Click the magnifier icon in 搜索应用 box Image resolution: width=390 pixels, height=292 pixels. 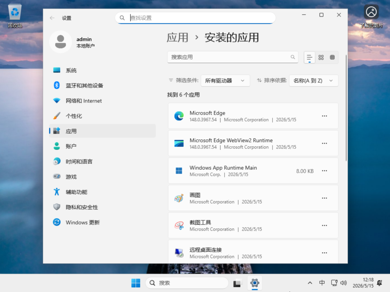[x=293, y=57]
